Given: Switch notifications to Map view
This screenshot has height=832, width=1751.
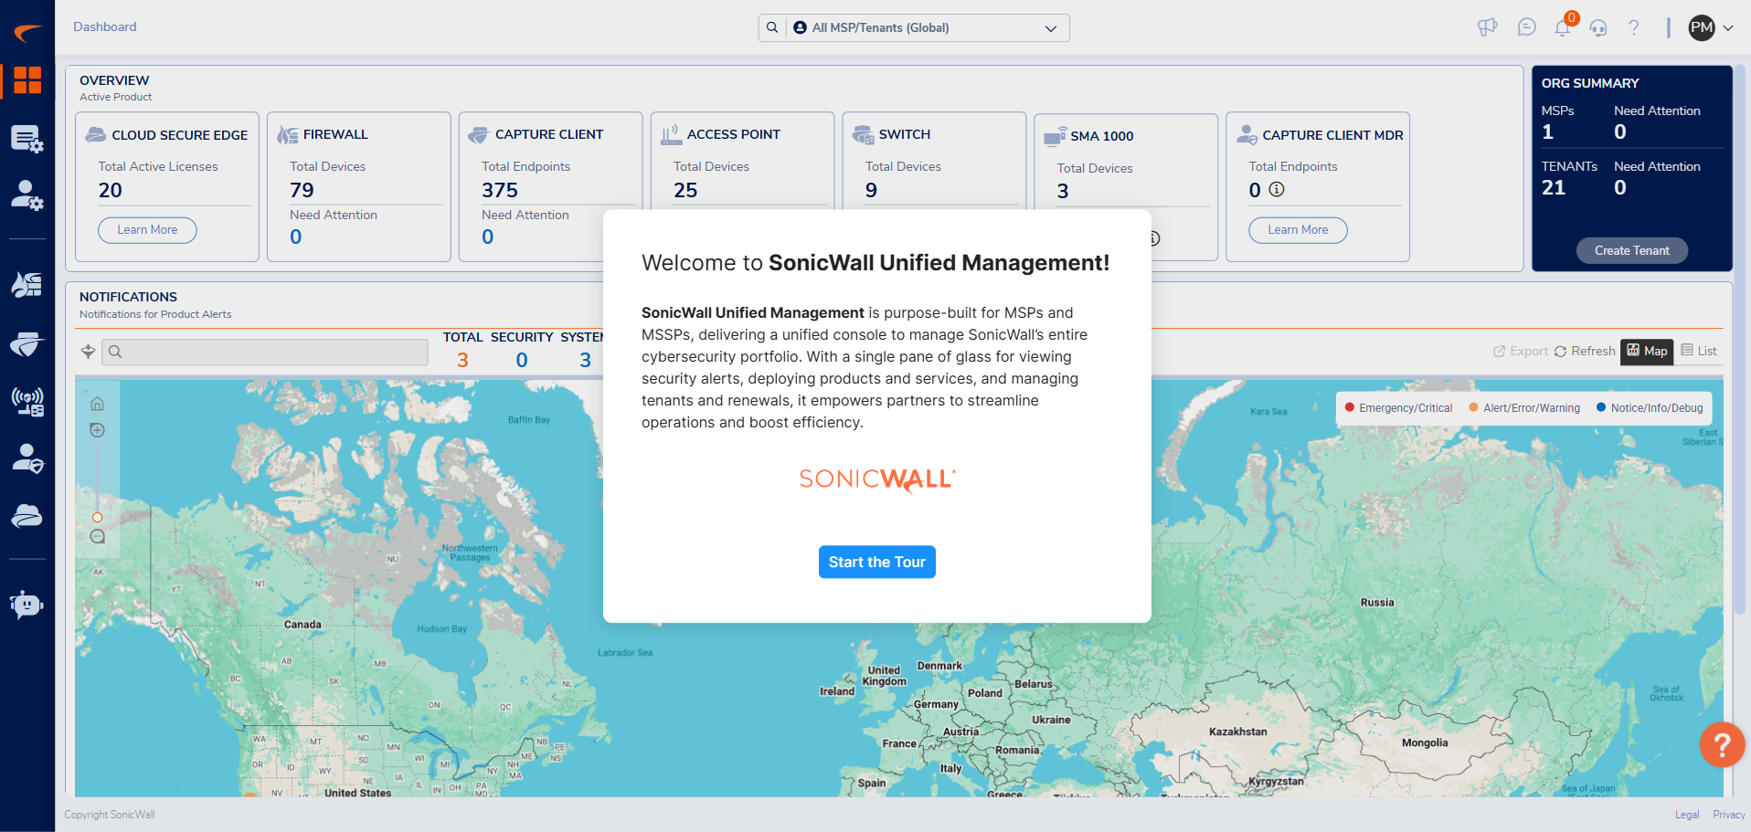Looking at the screenshot, I should pos(1647,351).
